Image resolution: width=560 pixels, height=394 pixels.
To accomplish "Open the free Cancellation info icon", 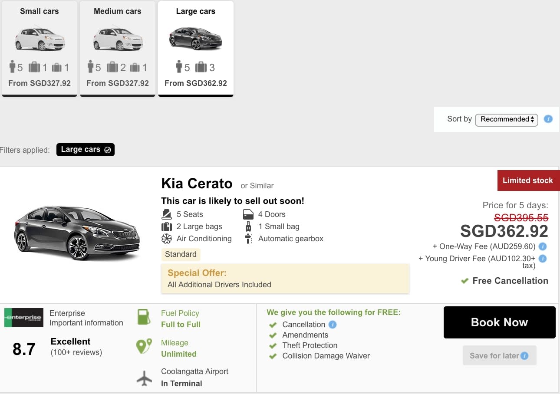I will (x=333, y=325).
